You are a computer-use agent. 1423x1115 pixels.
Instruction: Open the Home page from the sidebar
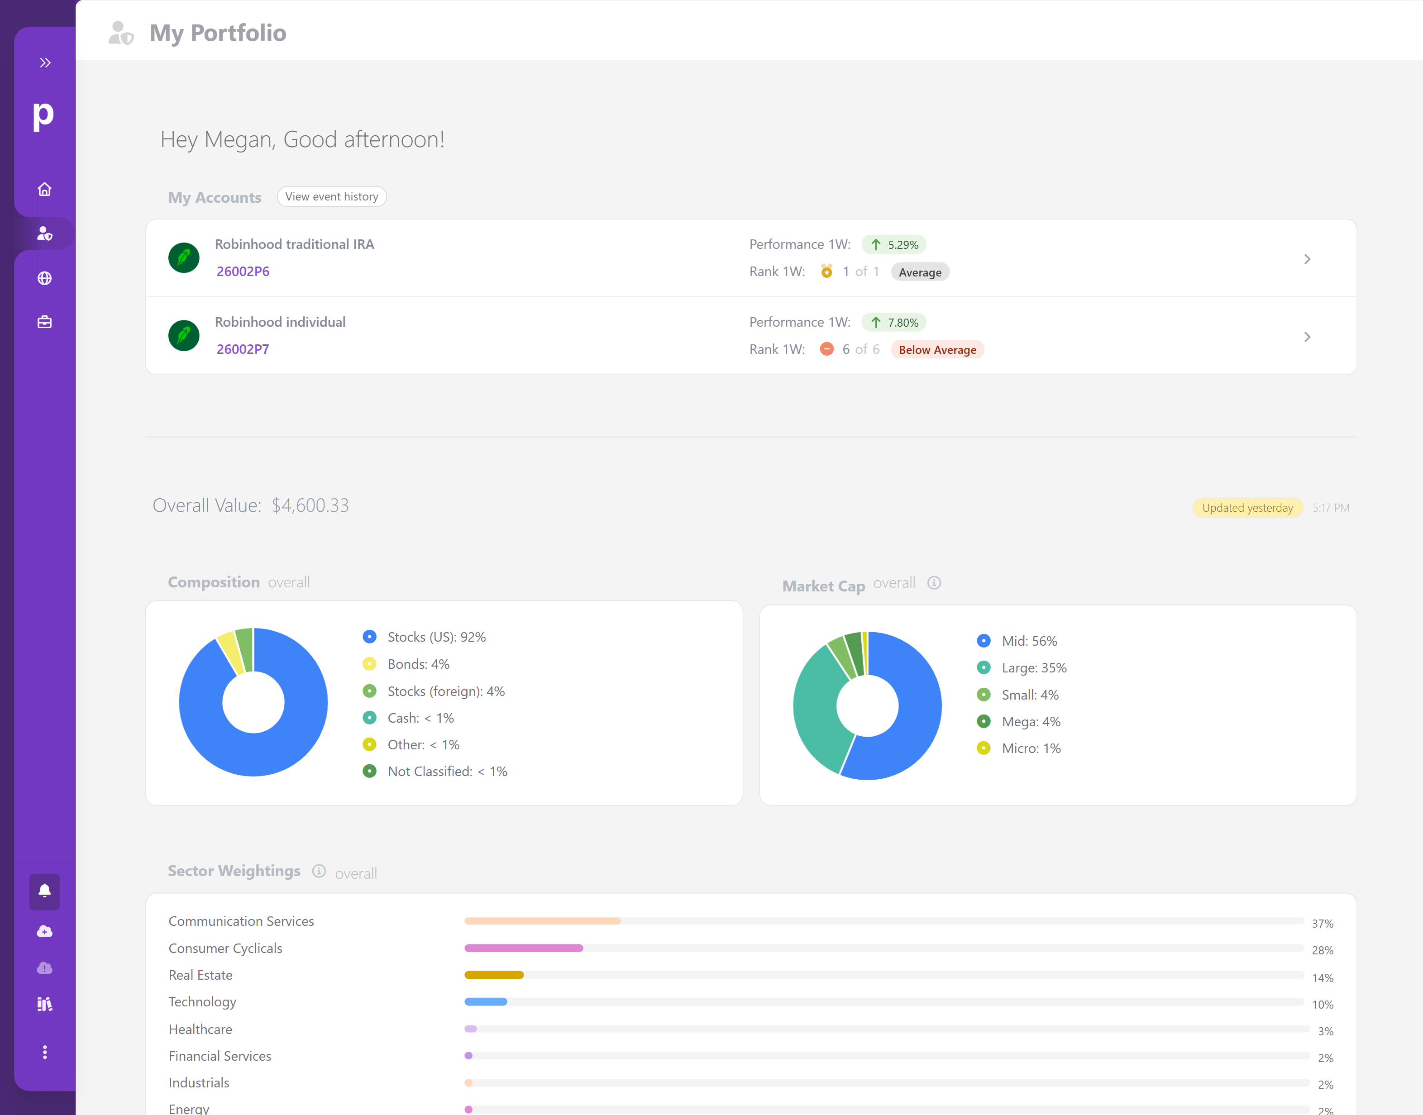[44, 189]
